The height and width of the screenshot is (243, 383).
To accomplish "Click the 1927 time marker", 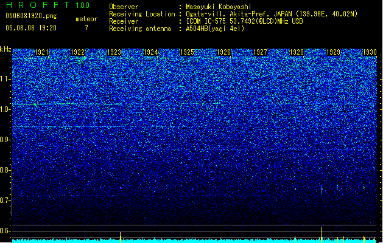I will 261,52.
